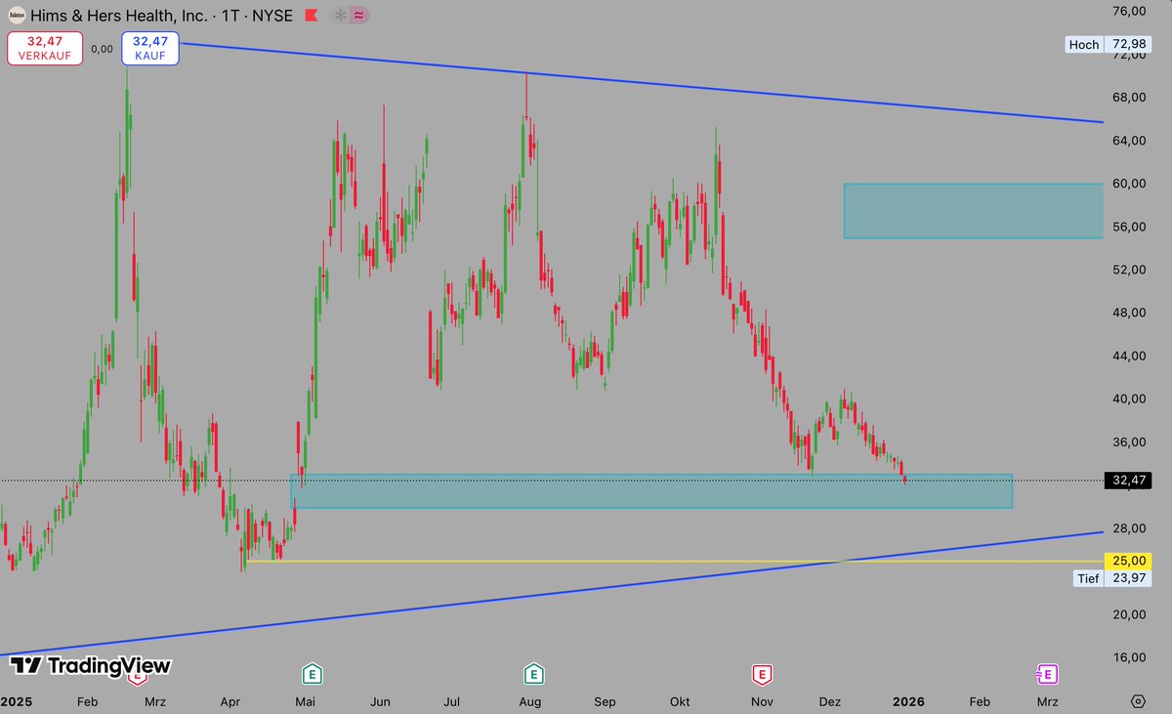
Task: Open the green earnings marker above Mai
Action: coord(314,674)
